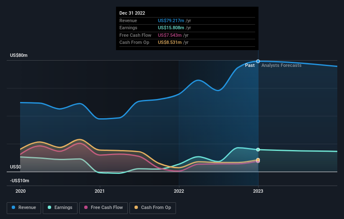The width and height of the screenshot is (344, 219).
Task: Click the US$0 y-axis label
Action: pyautogui.click(x=16, y=167)
